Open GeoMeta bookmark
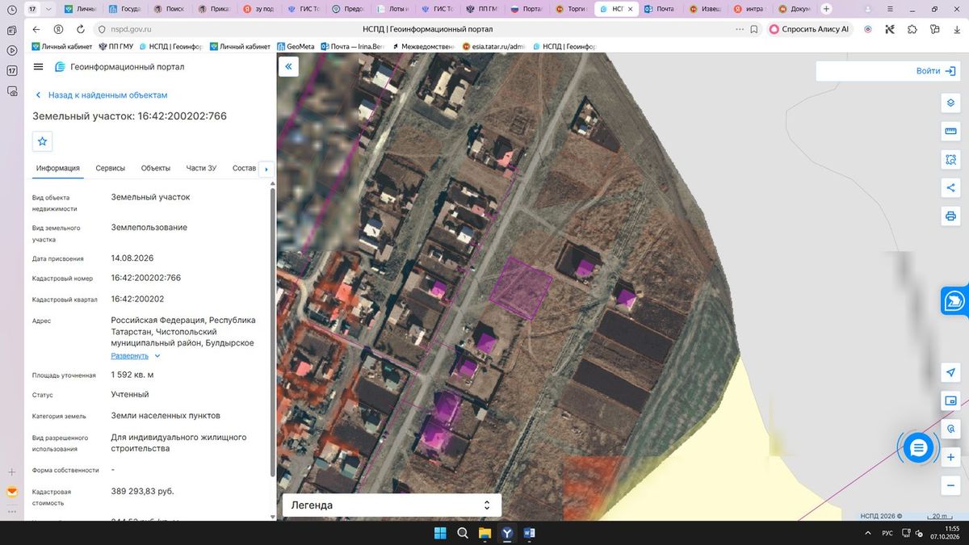 pos(296,47)
